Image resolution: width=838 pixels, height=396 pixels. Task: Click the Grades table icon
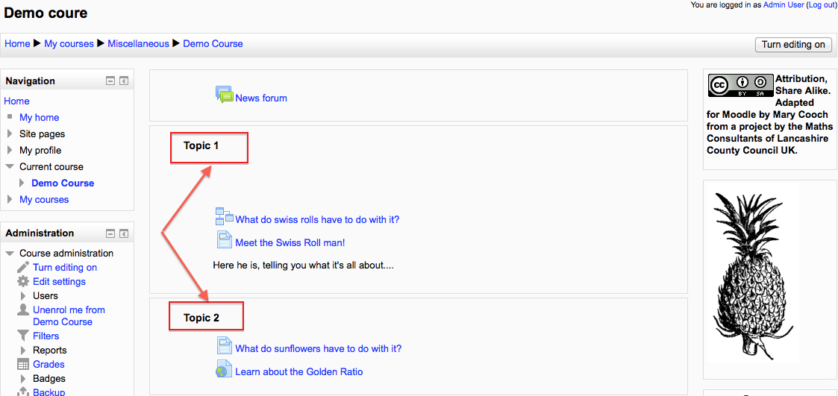click(x=23, y=365)
